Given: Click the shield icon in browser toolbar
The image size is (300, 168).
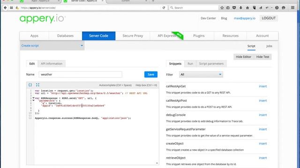Looking at the screenshot, I should point(254,8).
